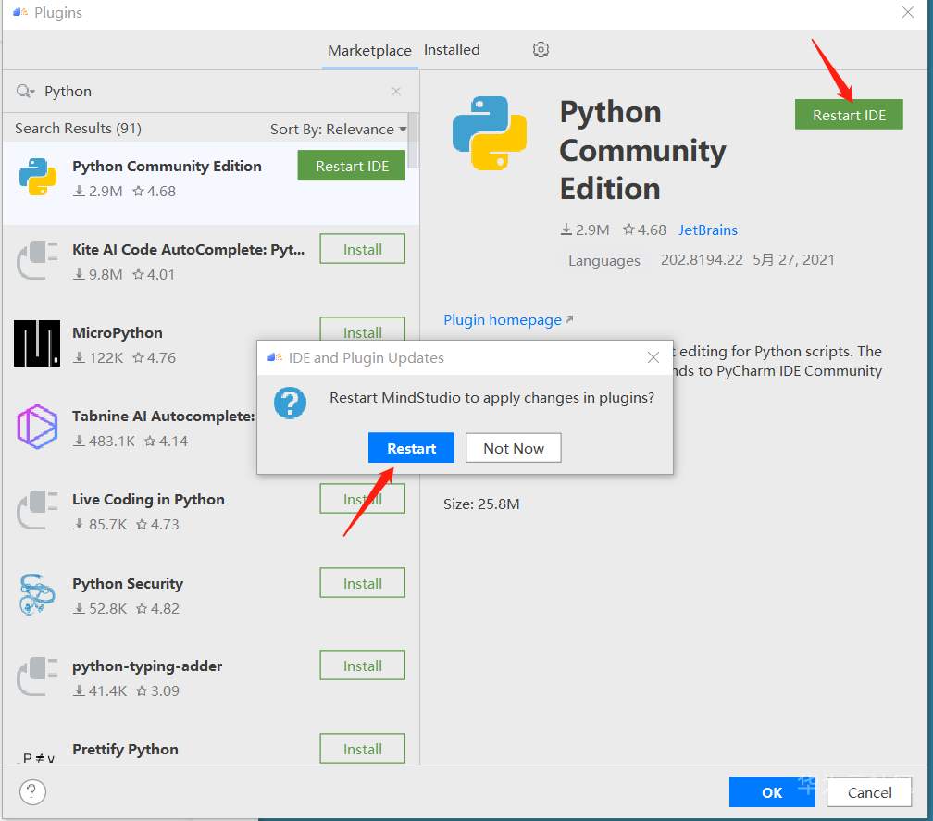The image size is (933, 821).
Task: Click the OK button
Action: (x=772, y=792)
